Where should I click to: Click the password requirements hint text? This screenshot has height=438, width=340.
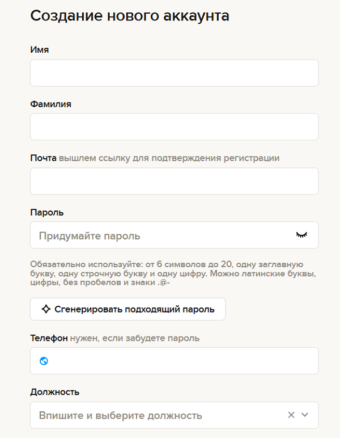pos(173,273)
